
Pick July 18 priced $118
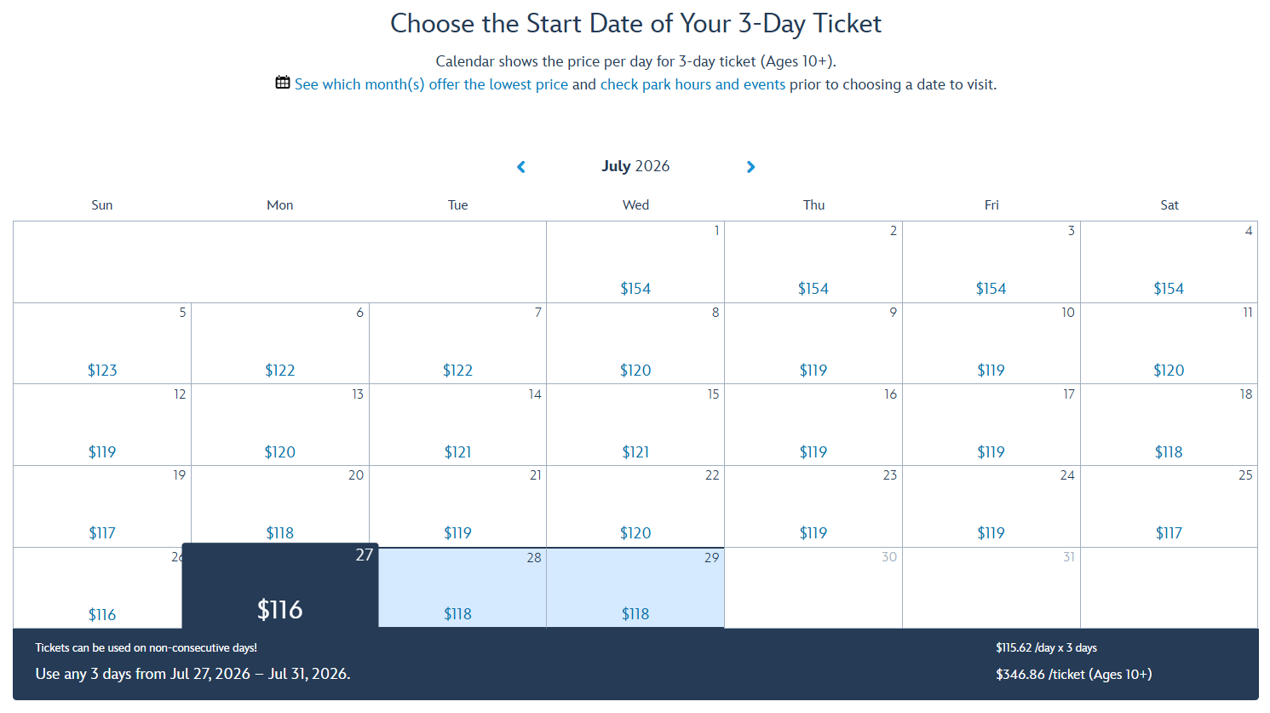1169,425
